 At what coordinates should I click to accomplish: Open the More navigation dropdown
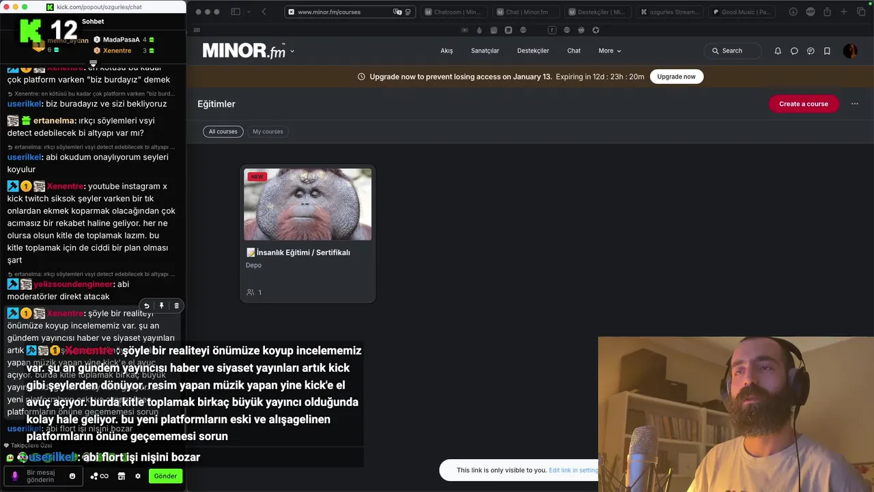[x=610, y=51]
